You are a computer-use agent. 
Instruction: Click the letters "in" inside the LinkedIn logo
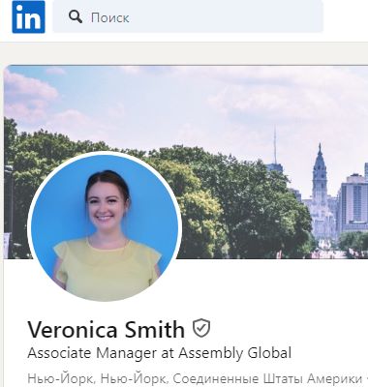[x=28, y=18]
